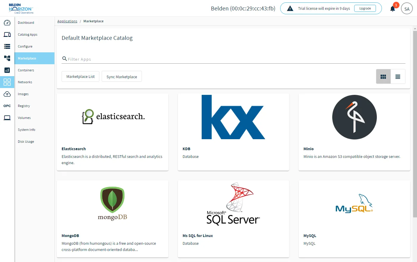Click the Default Marketplace Catalog heading
This screenshot has height=262, width=417.
97,38
